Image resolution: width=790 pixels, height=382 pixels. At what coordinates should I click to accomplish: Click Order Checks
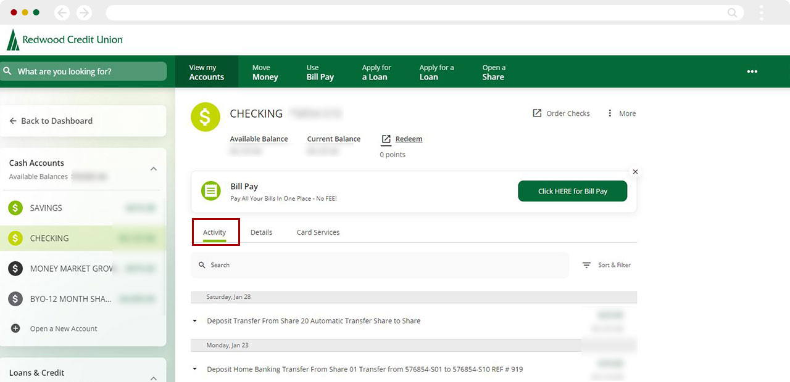point(561,113)
